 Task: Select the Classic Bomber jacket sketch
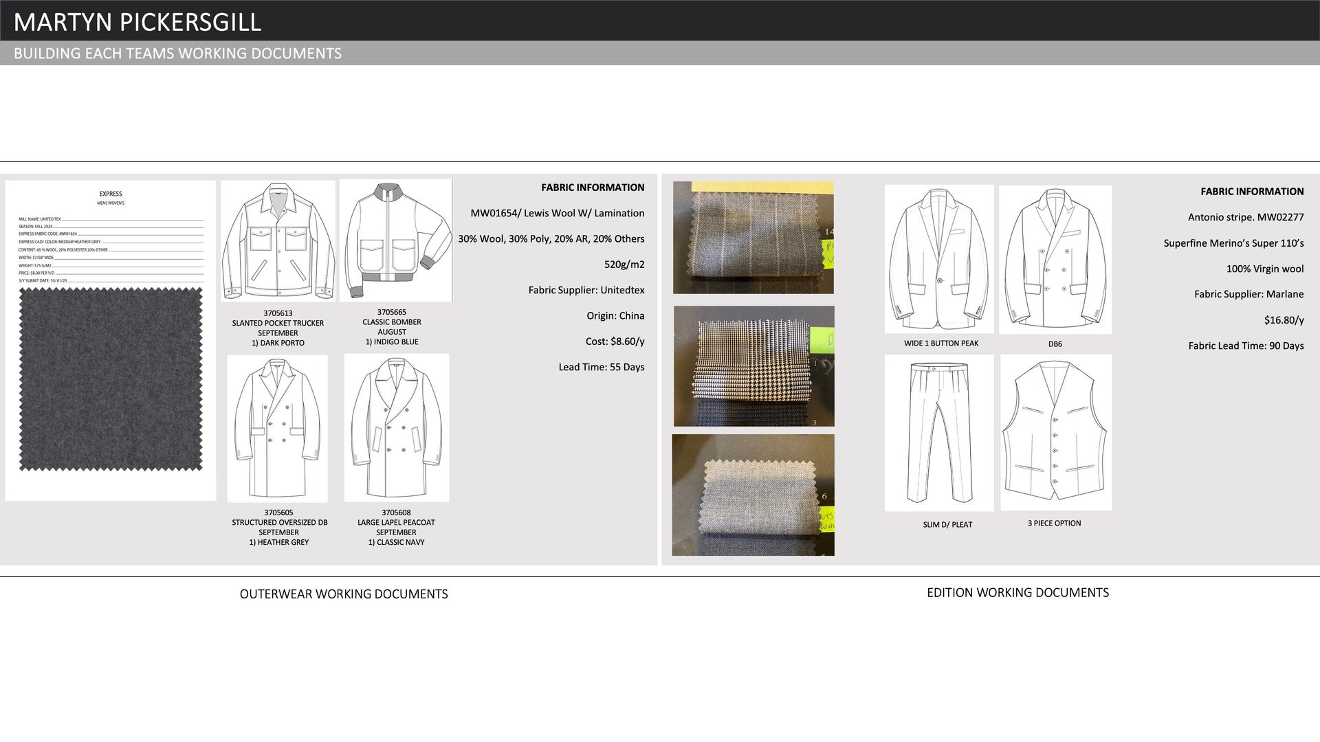pyautogui.click(x=395, y=240)
